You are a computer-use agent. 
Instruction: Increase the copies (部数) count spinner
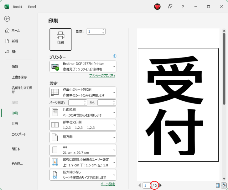click(103, 30)
